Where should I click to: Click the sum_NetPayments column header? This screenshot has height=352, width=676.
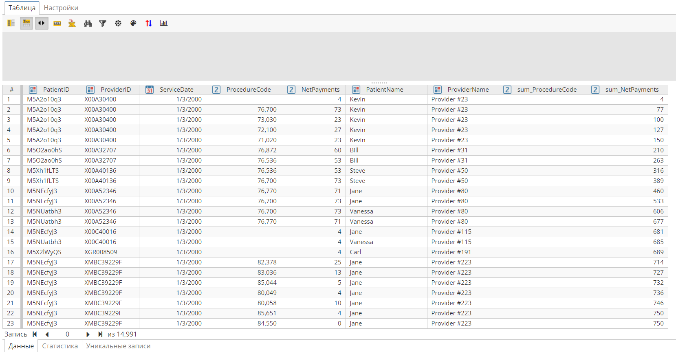pos(627,90)
